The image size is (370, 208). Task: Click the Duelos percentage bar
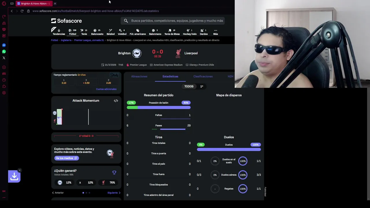click(x=229, y=149)
